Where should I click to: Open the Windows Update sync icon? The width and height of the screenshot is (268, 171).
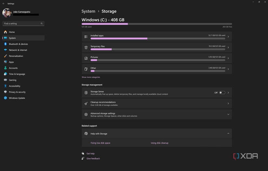pos(6,98)
